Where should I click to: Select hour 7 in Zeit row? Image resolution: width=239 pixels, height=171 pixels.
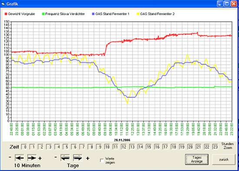coord(82,147)
